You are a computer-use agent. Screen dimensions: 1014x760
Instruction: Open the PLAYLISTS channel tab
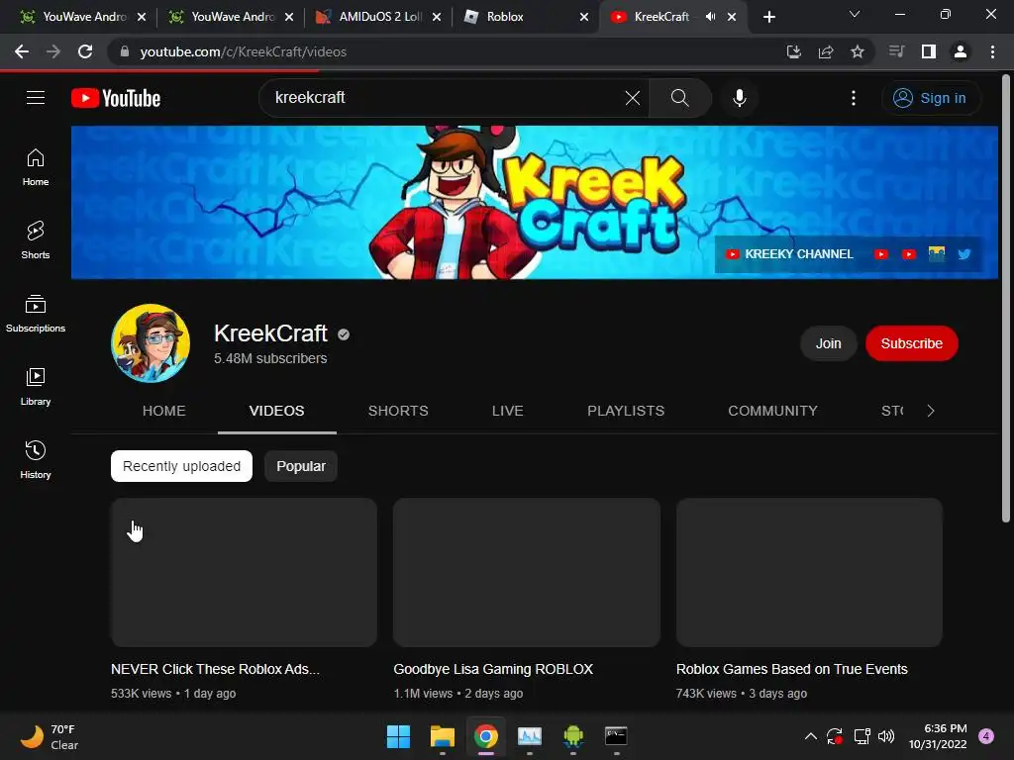point(626,411)
